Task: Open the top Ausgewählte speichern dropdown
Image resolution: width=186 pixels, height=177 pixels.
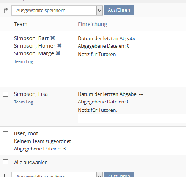Action: pos(57,10)
